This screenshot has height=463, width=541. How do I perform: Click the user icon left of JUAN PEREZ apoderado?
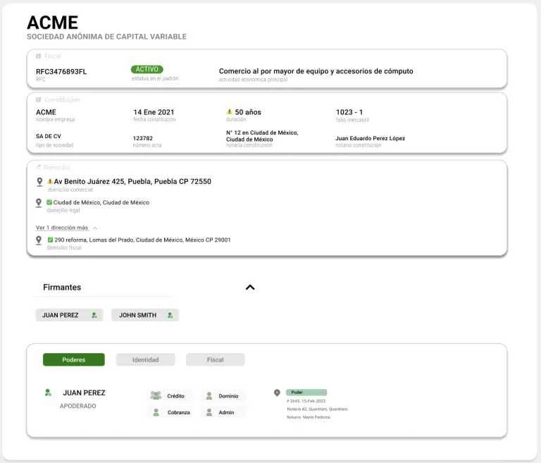(48, 393)
